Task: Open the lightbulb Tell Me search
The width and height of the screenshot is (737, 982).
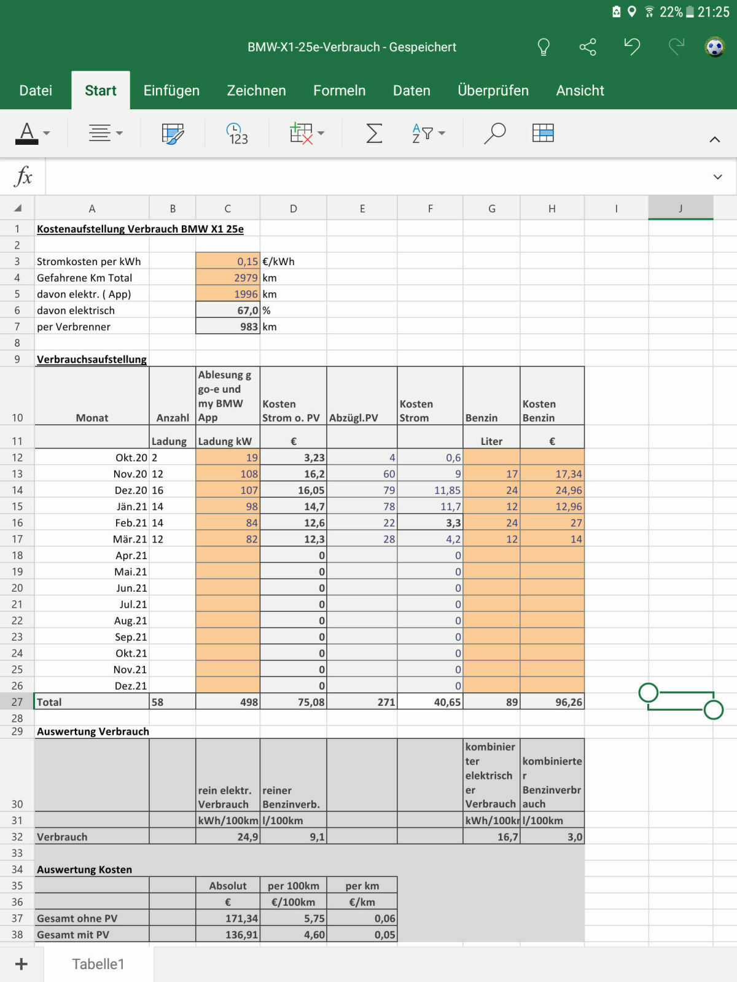Action: [x=544, y=47]
